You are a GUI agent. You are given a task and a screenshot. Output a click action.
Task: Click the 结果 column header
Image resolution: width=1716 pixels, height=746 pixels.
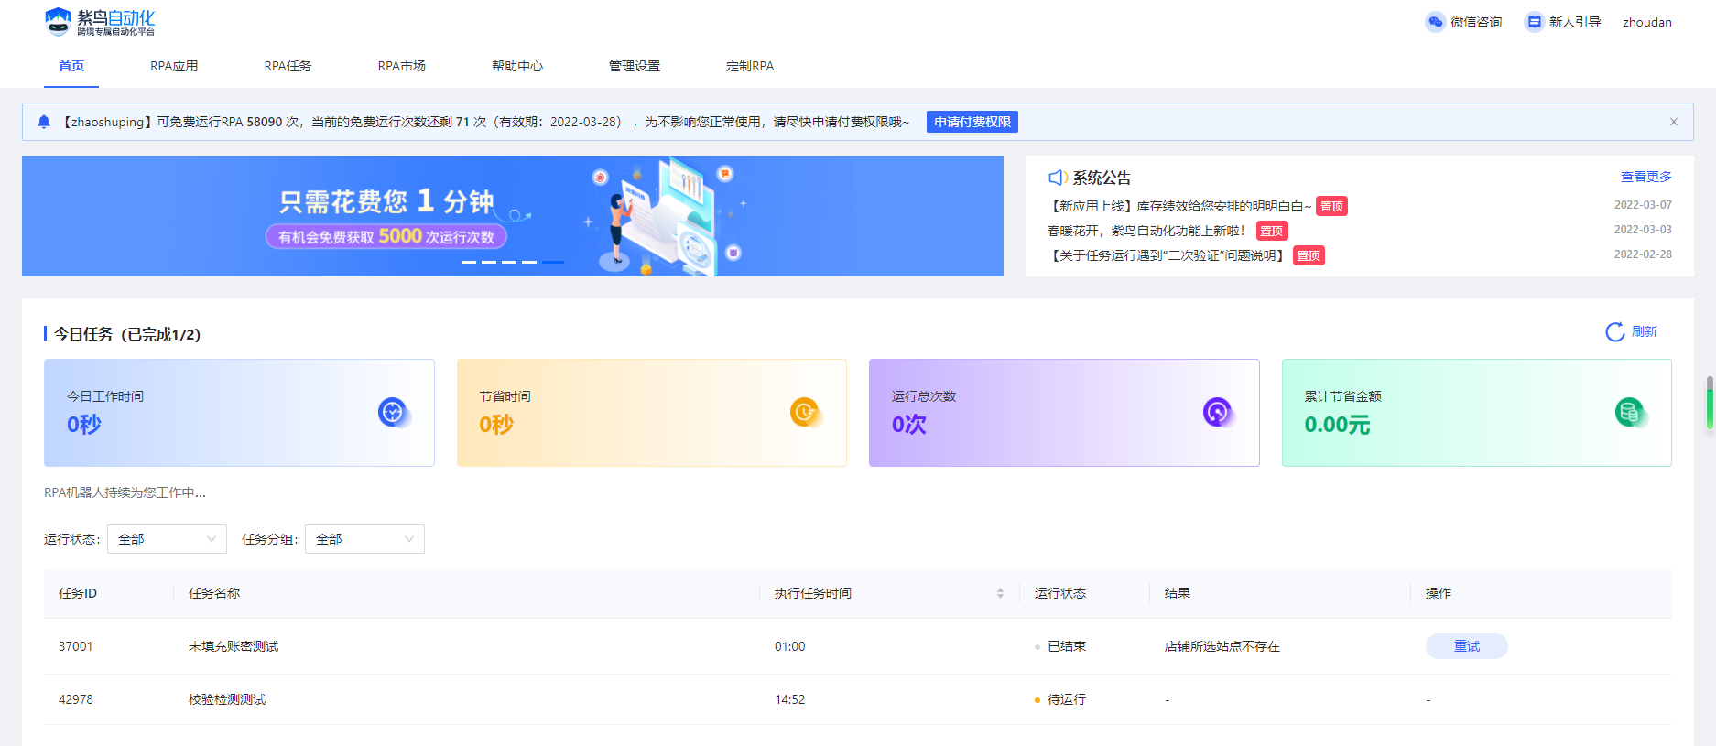[1178, 593]
